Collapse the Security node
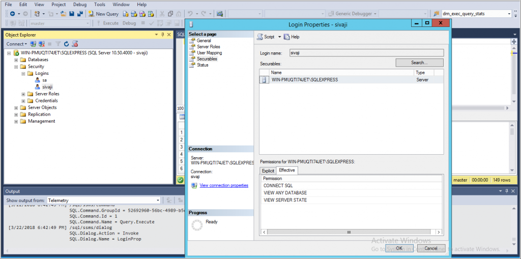The width and height of the screenshot is (521, 259). (16, 67)
